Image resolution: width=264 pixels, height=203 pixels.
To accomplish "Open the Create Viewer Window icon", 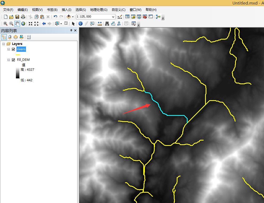I will 134,24.
